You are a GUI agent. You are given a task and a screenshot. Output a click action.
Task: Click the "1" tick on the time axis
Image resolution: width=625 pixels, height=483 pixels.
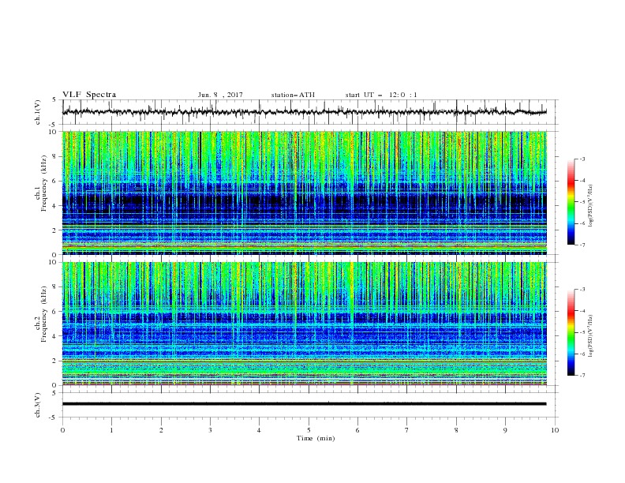(x=111, y=430)
